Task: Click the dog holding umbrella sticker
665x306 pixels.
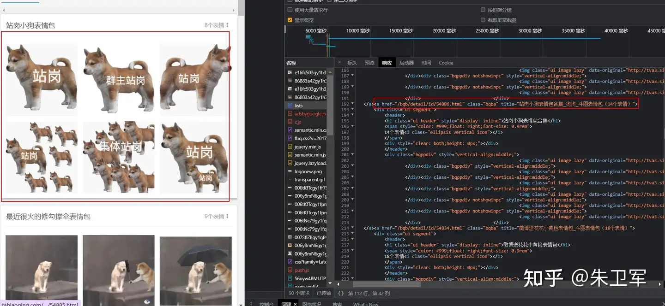Action: tap(195, 271)
